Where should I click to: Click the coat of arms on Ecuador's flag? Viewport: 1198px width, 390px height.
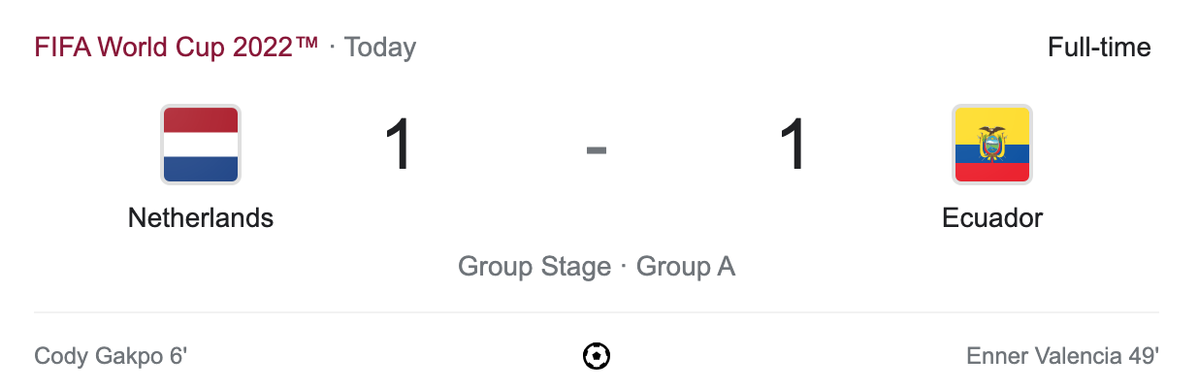coord(991,144)
